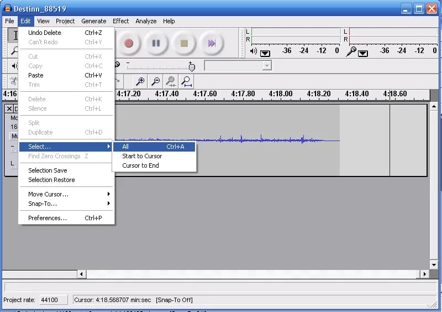The height and width of the screenshot is (312, 442).
Task: Open the Analyze menu
Action: click(x=146, y=21)
